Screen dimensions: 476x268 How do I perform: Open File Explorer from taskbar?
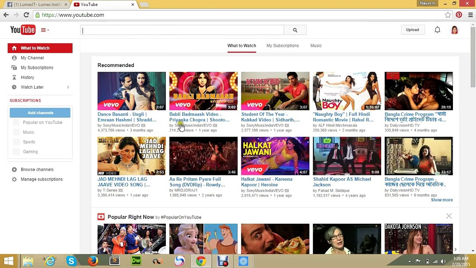[x=28, y=261]
